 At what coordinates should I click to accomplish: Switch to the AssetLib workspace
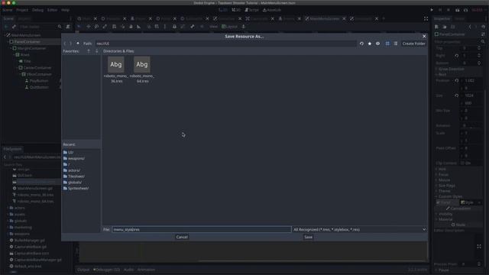click(x=272, y=10)
